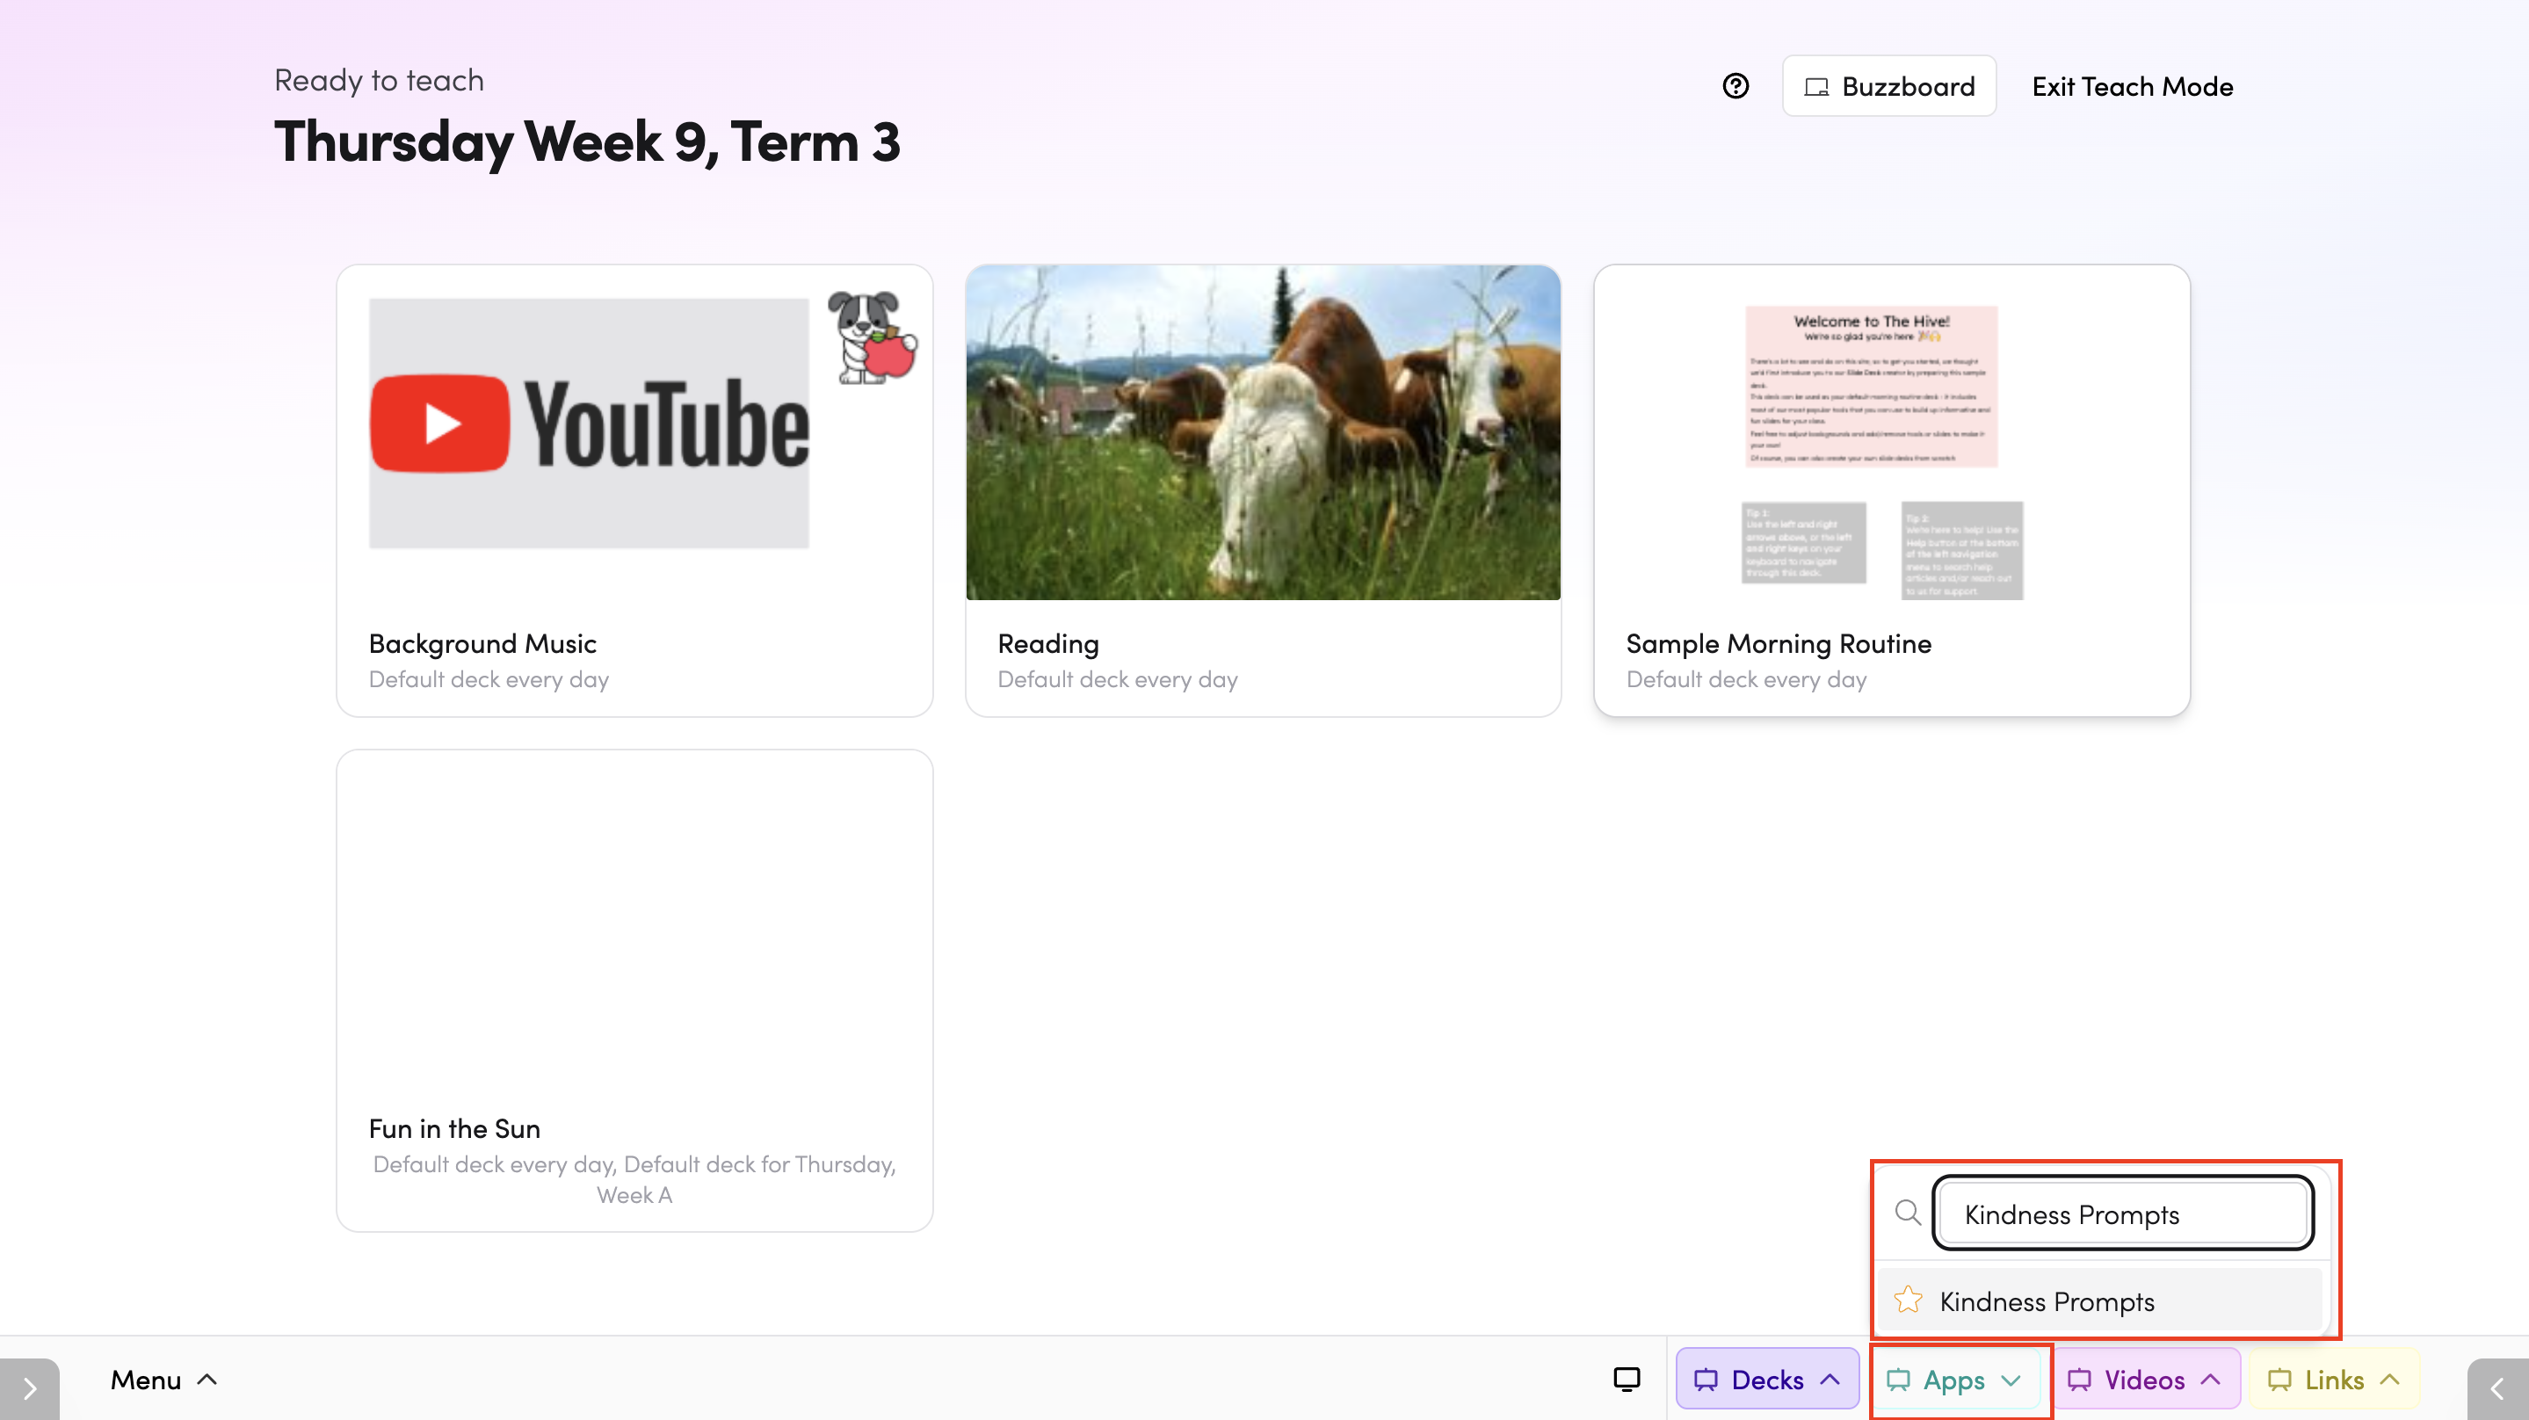Screen dimensions: 2529x1420
Task: Click Exit Teach Mode
Action: coord(2133,86)
